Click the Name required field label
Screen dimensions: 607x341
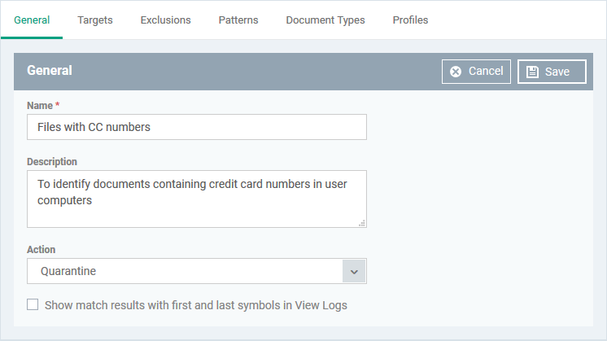(43, 106)
